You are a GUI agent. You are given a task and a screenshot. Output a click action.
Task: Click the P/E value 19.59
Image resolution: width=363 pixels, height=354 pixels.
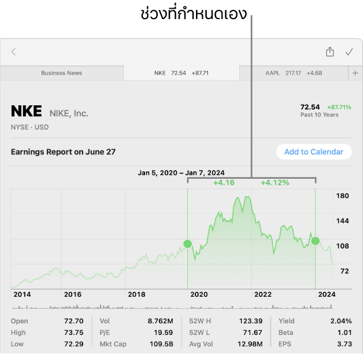point(164,333)
